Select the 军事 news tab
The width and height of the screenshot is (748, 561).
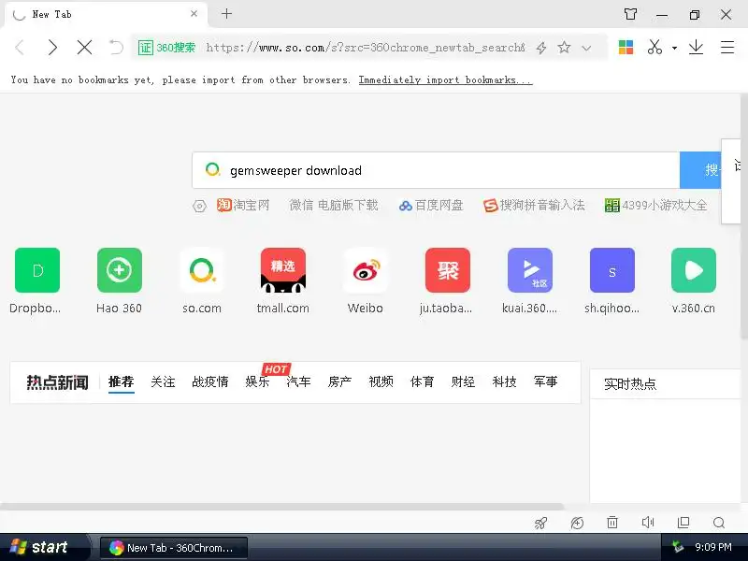tap(546, 382)
